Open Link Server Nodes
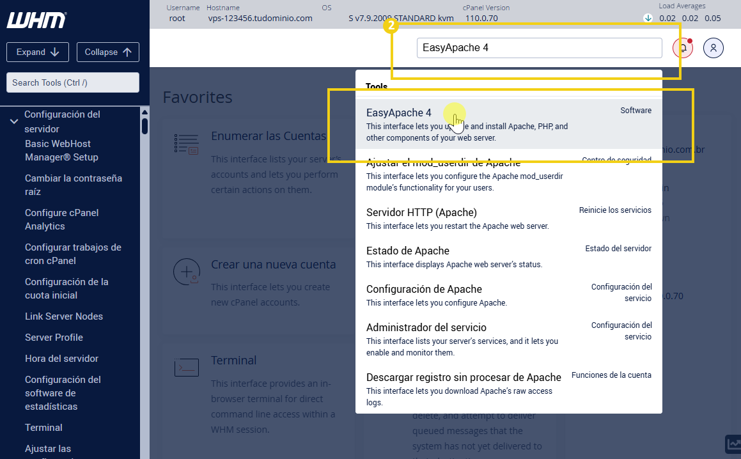741x459 pixels. [64, 316]
